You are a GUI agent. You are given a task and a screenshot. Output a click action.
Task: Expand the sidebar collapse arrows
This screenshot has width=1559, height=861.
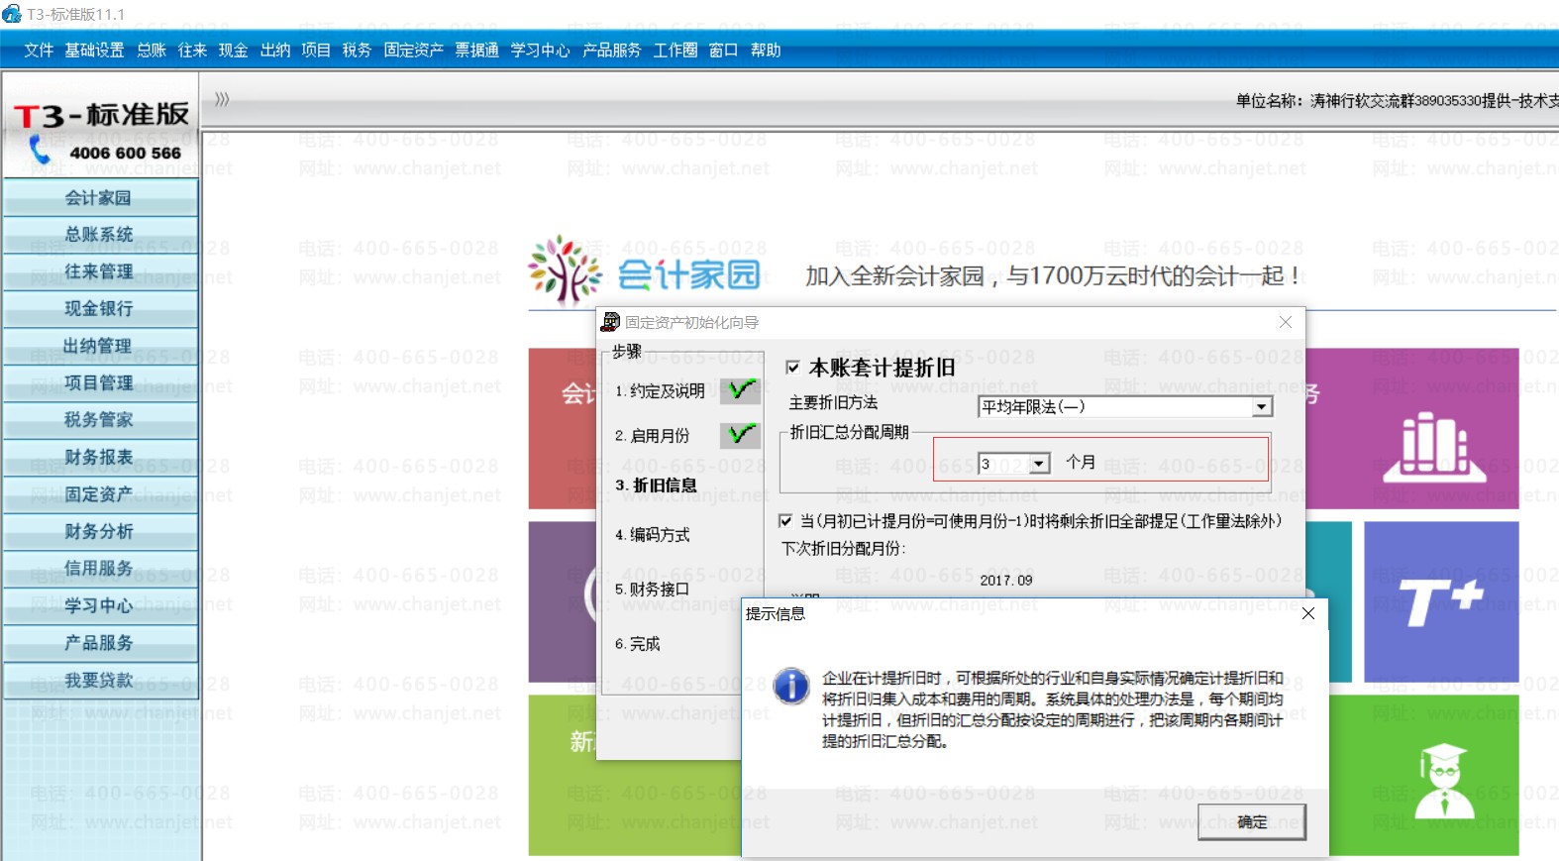click(x=222, y=99)
